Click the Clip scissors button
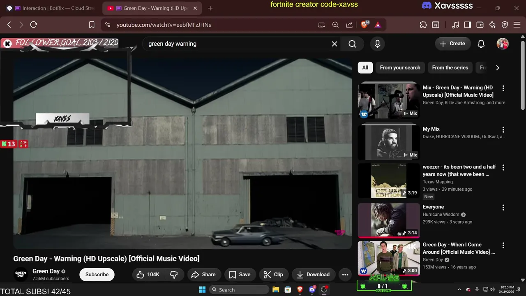Screen dimensions: 526x296 (274, 275)
